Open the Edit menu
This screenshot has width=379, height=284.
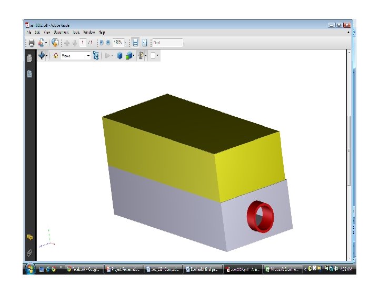pyautogui.click(x=37, y=32)
